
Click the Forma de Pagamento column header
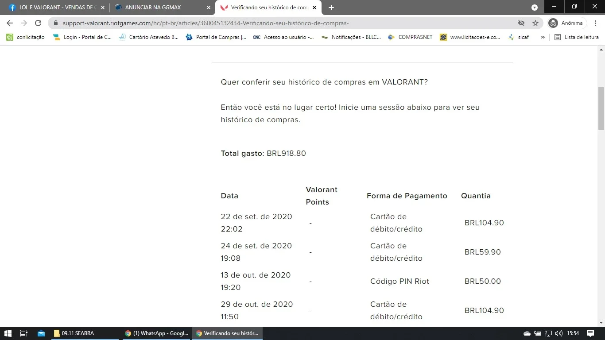pyautogui.click(x=407, y=196)
